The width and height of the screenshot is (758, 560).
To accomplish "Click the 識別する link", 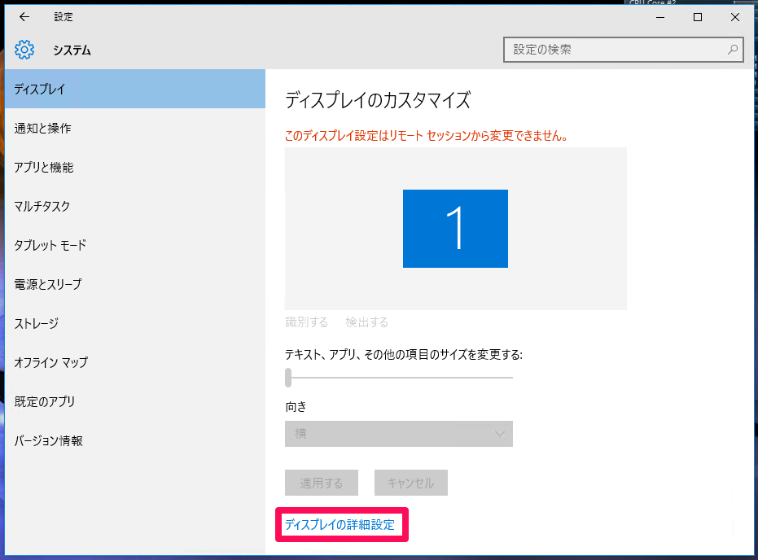I will pyautogui.click(x=305, y=322).
